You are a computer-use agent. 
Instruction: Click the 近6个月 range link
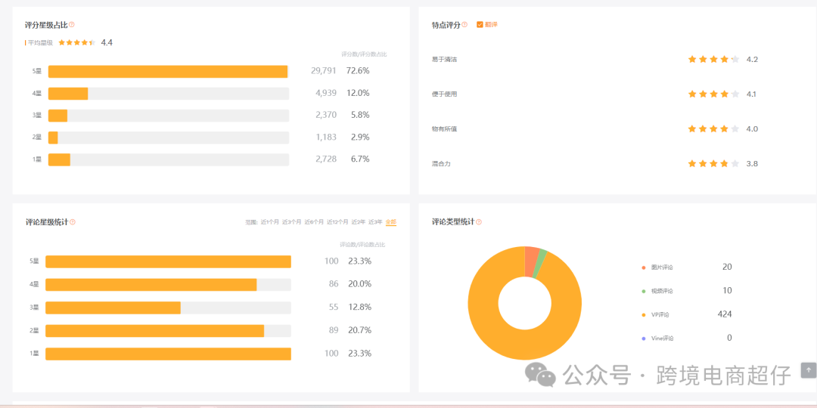314,222
